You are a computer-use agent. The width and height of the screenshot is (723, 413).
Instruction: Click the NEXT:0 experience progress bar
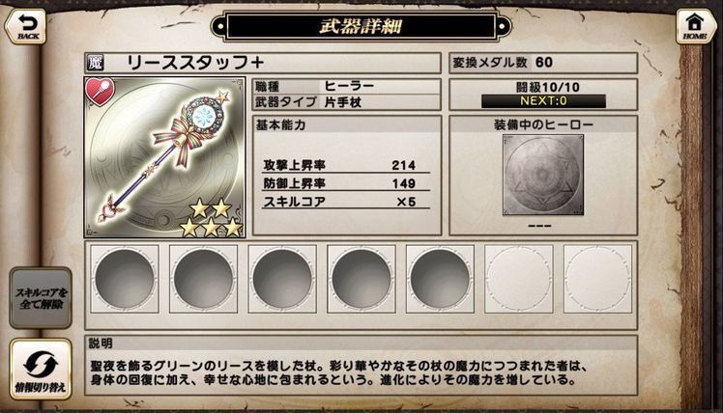543,100
